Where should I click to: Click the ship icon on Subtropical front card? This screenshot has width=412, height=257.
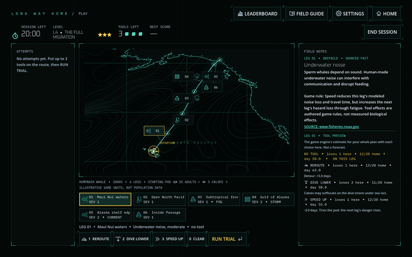(193, 199)
